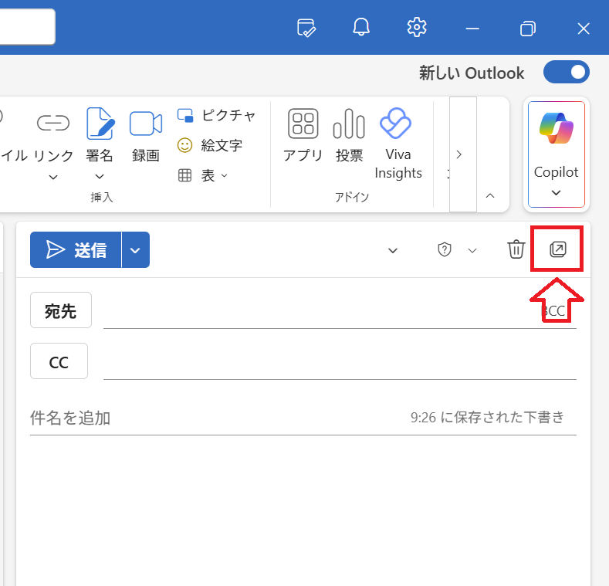
Task: Discard the draft with trash icon
Action: (516, 249)
